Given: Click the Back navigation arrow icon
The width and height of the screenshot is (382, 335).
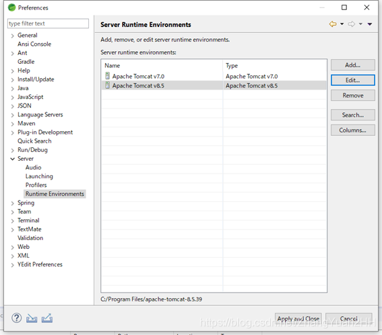Looking at the screenshot, I should [x=333, y=24].
